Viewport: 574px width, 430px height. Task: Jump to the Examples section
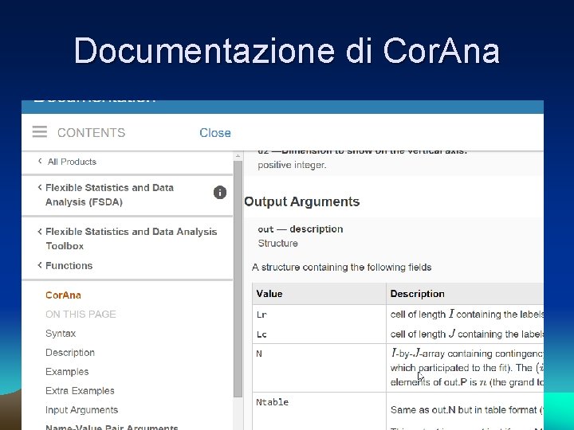click(67, 372)
